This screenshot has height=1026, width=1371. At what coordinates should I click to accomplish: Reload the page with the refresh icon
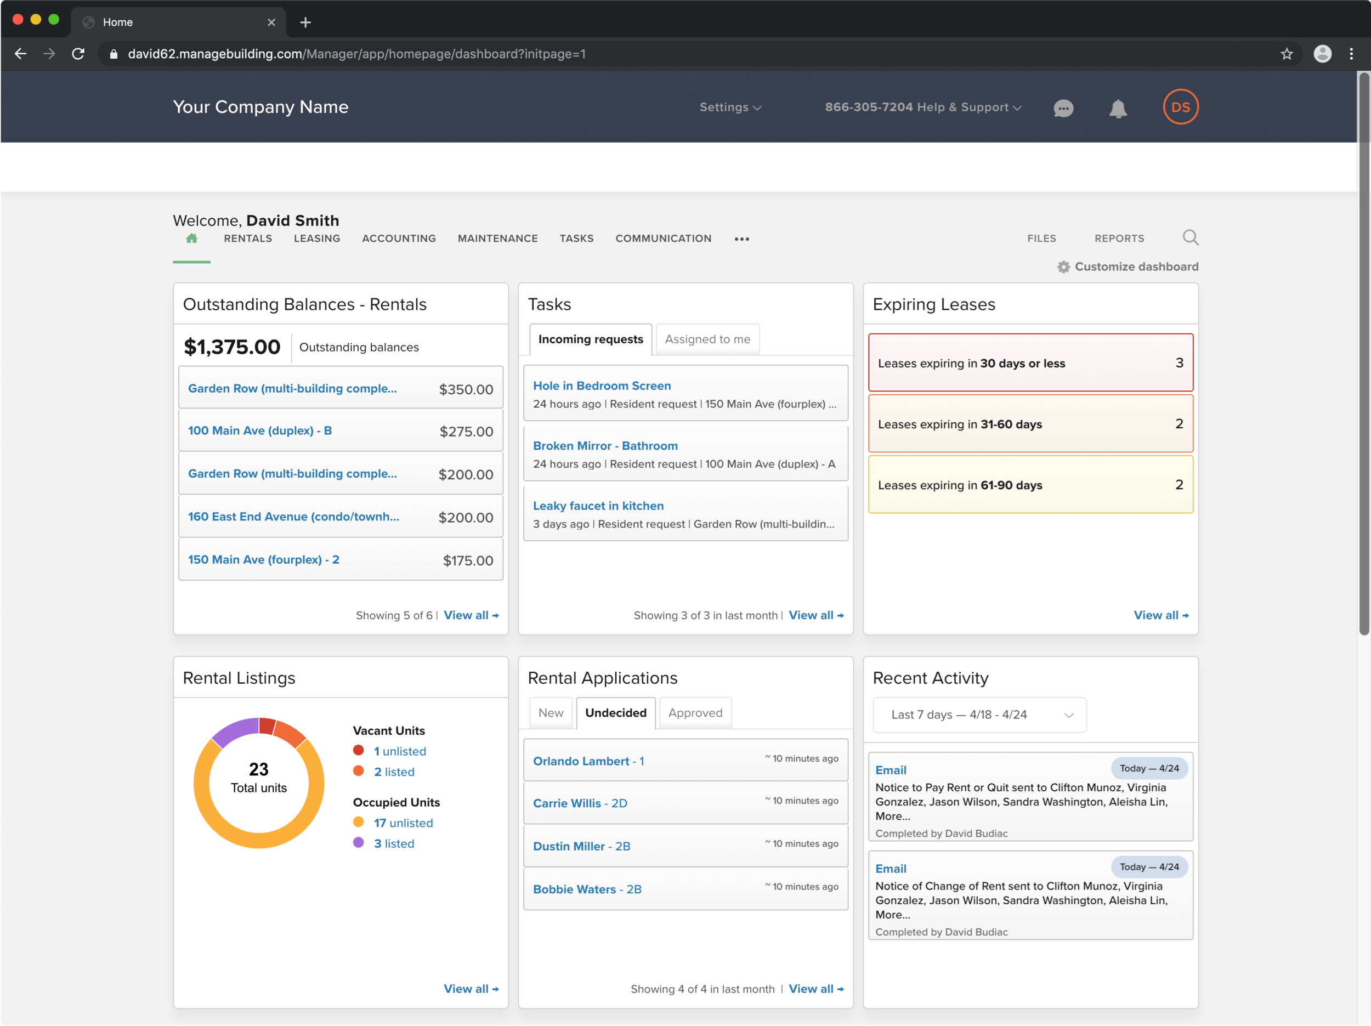click(78, 54)
